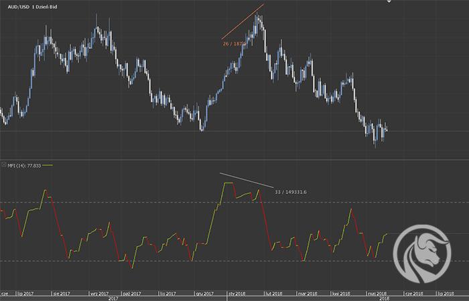Click the sty 2018 time axis label
Screen dimensions: 469x301
237,294
